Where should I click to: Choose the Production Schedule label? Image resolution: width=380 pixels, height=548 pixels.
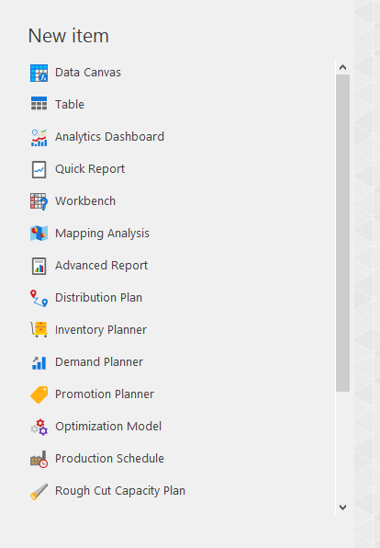coord(109,458)
